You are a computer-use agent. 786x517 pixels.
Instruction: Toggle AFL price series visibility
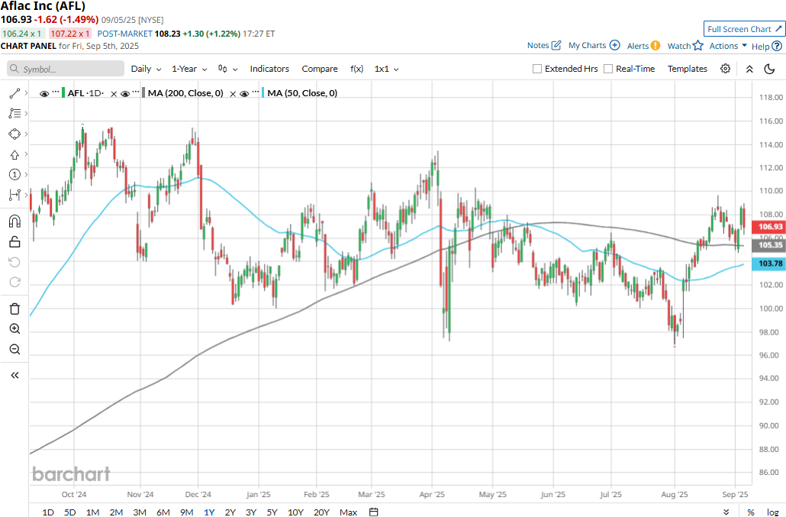(x=44, y=94)
